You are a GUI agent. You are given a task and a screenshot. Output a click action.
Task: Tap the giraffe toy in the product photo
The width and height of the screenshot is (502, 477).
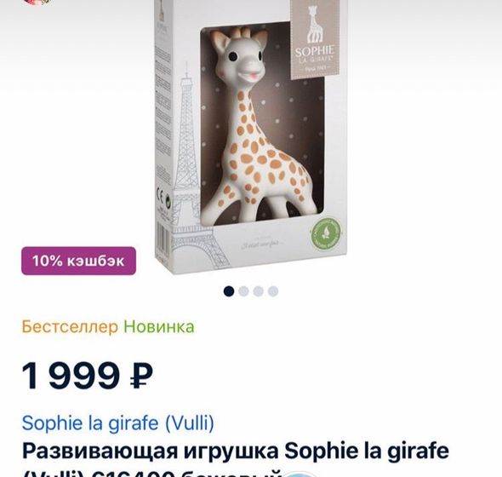[259, 125]
